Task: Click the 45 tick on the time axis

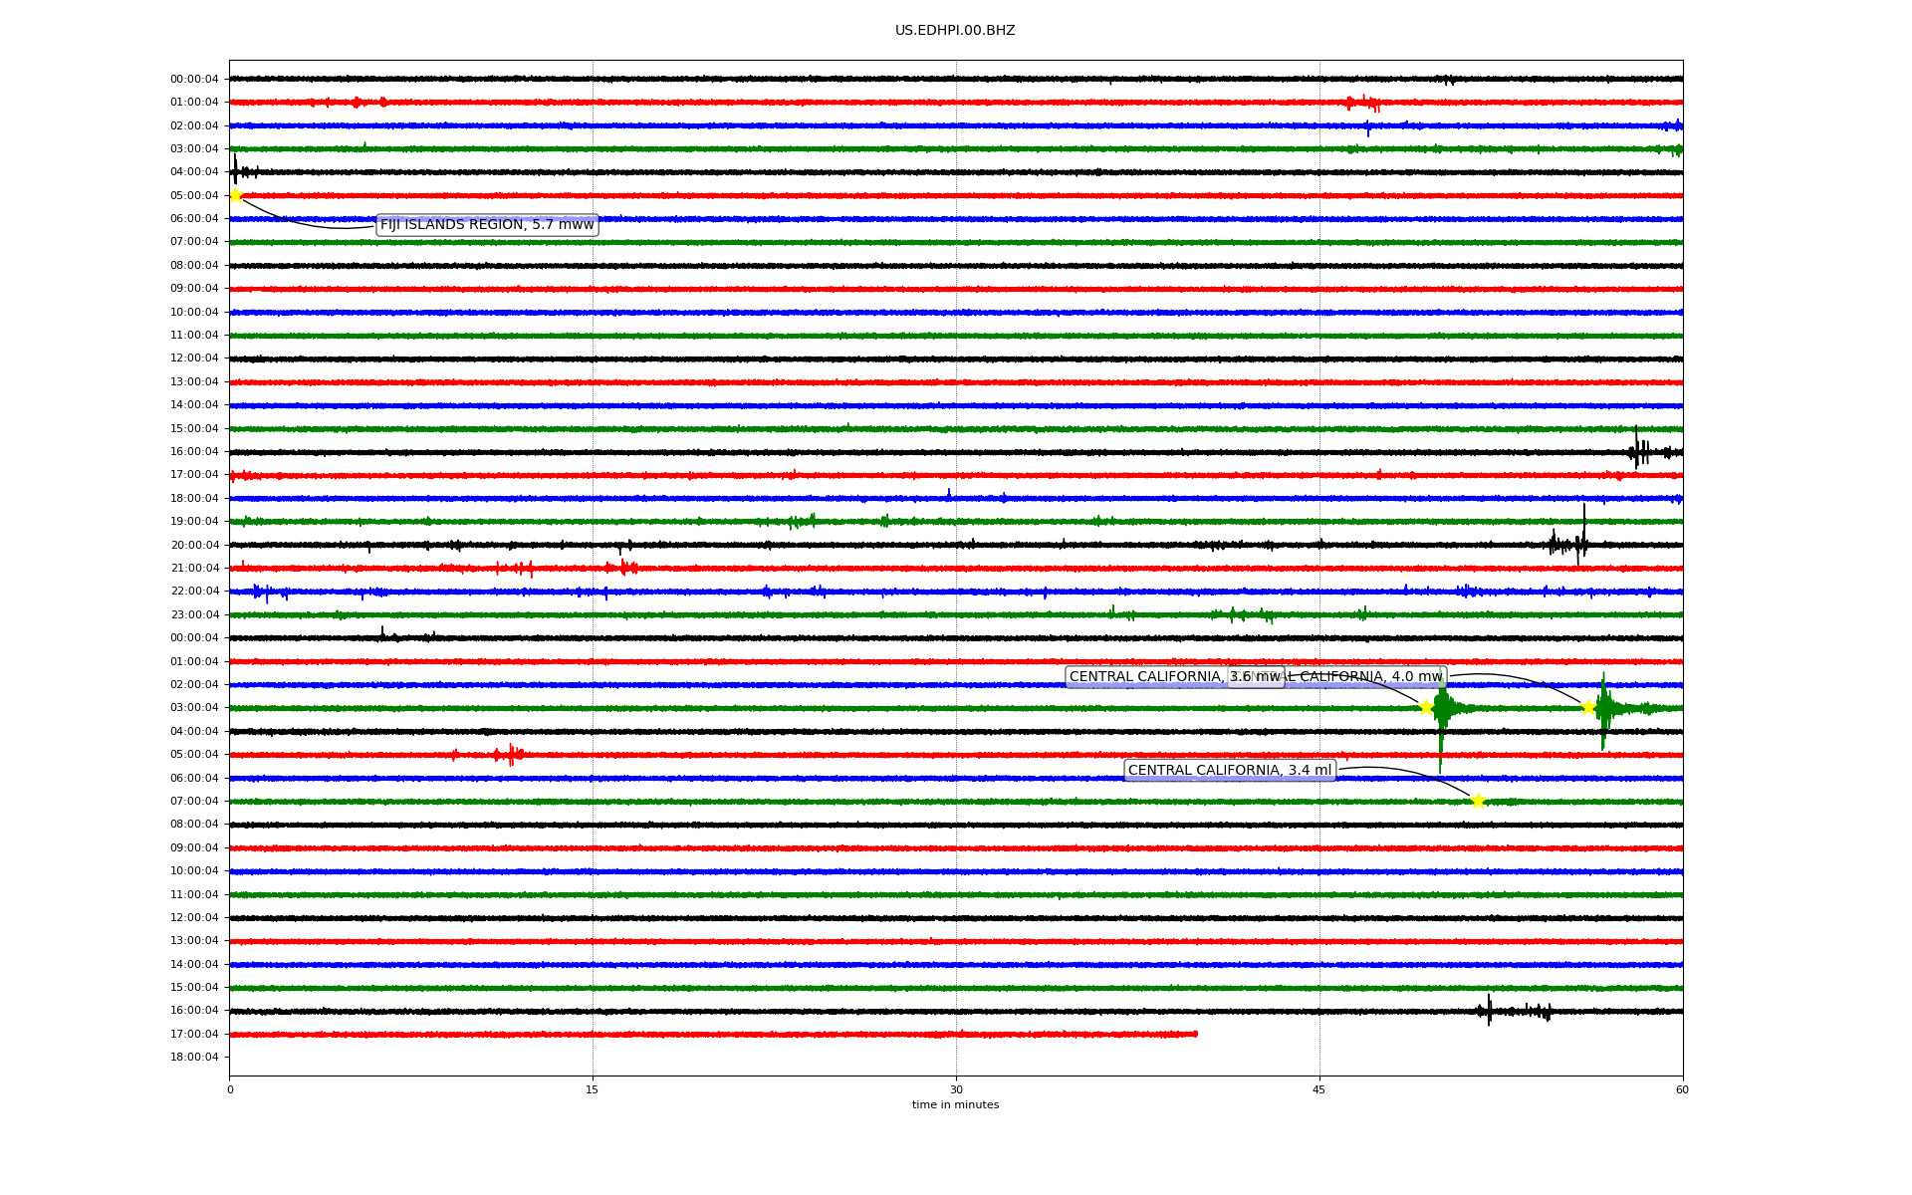Action: (1319, 1089)
